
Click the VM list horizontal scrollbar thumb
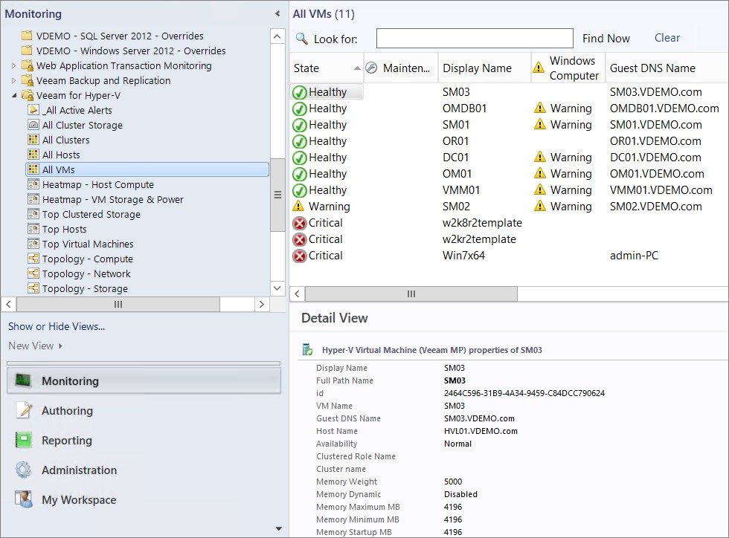click(x=411, y=294)
